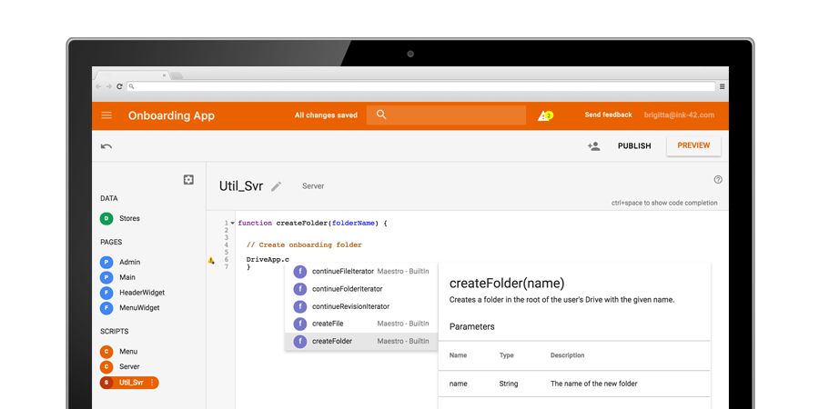The image size is (819, 409).
Task: Click the Send feedback link
Action: (608, 115)
